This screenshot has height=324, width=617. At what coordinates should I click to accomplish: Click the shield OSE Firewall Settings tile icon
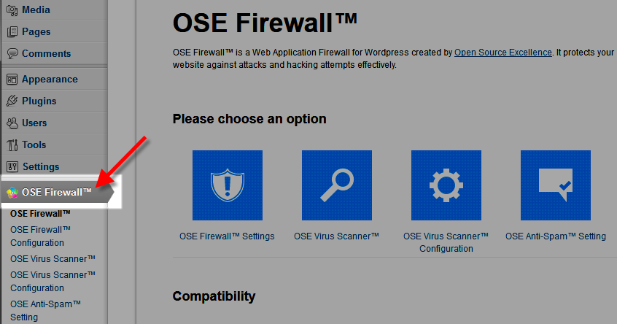[x=227, y=185]
